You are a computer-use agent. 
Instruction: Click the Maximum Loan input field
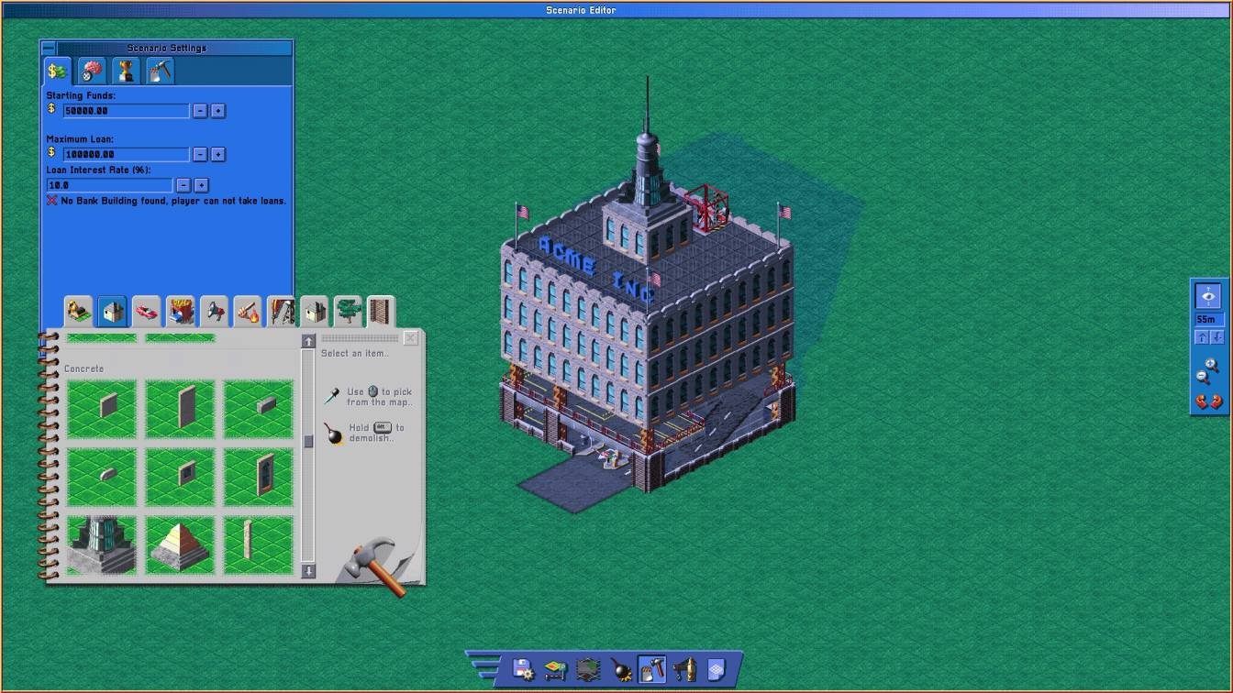coord(127,154)
